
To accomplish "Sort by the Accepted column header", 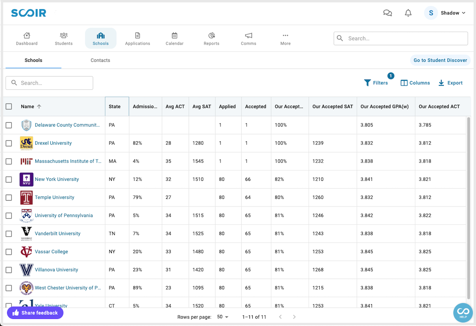I will [x=255, y=106].
